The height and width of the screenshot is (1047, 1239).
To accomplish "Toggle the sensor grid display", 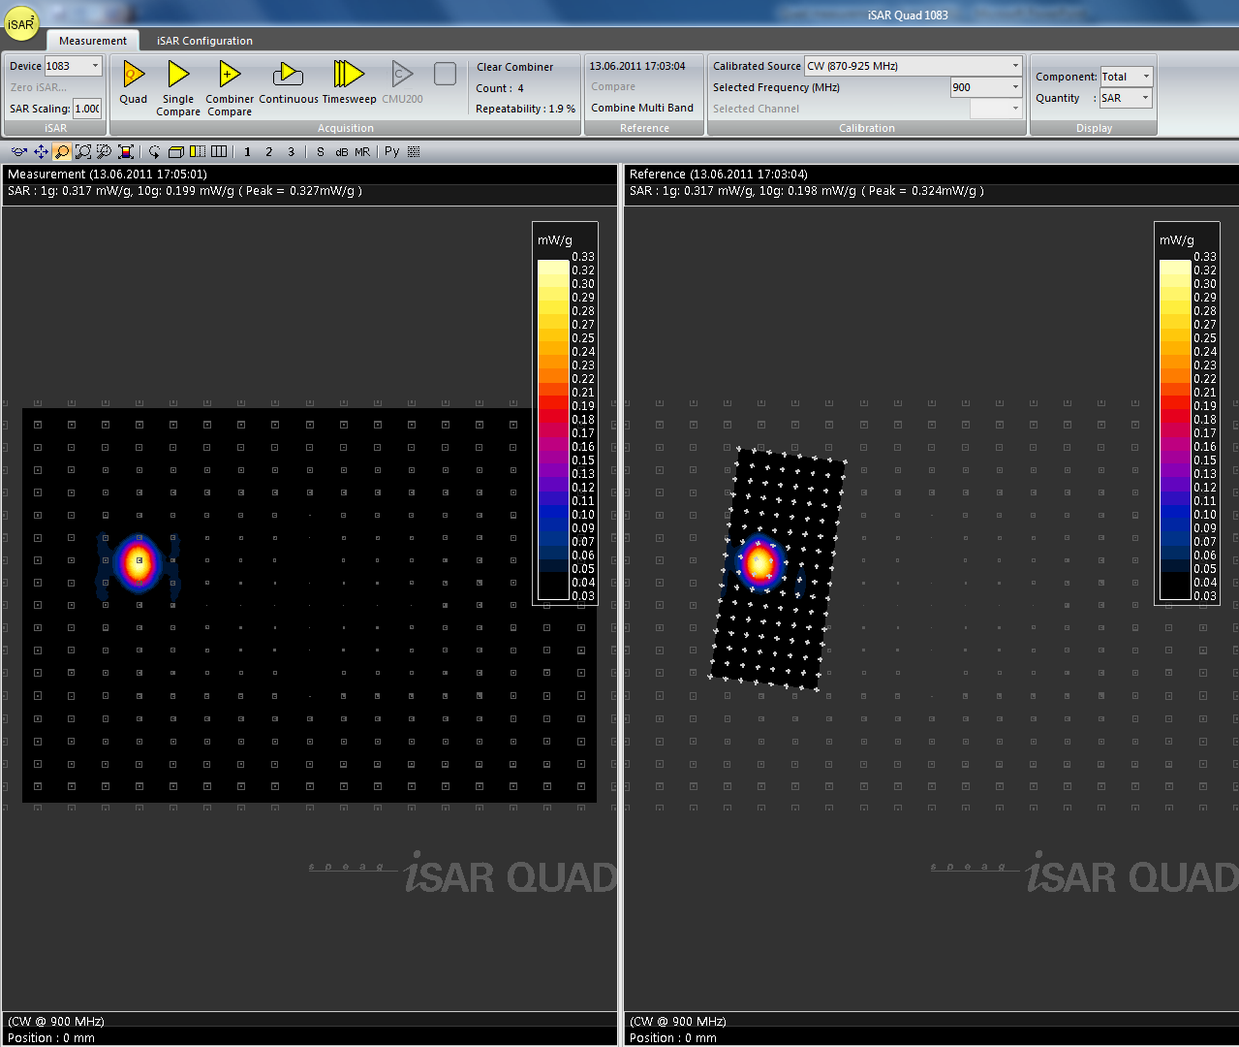I will pos(414,151).
